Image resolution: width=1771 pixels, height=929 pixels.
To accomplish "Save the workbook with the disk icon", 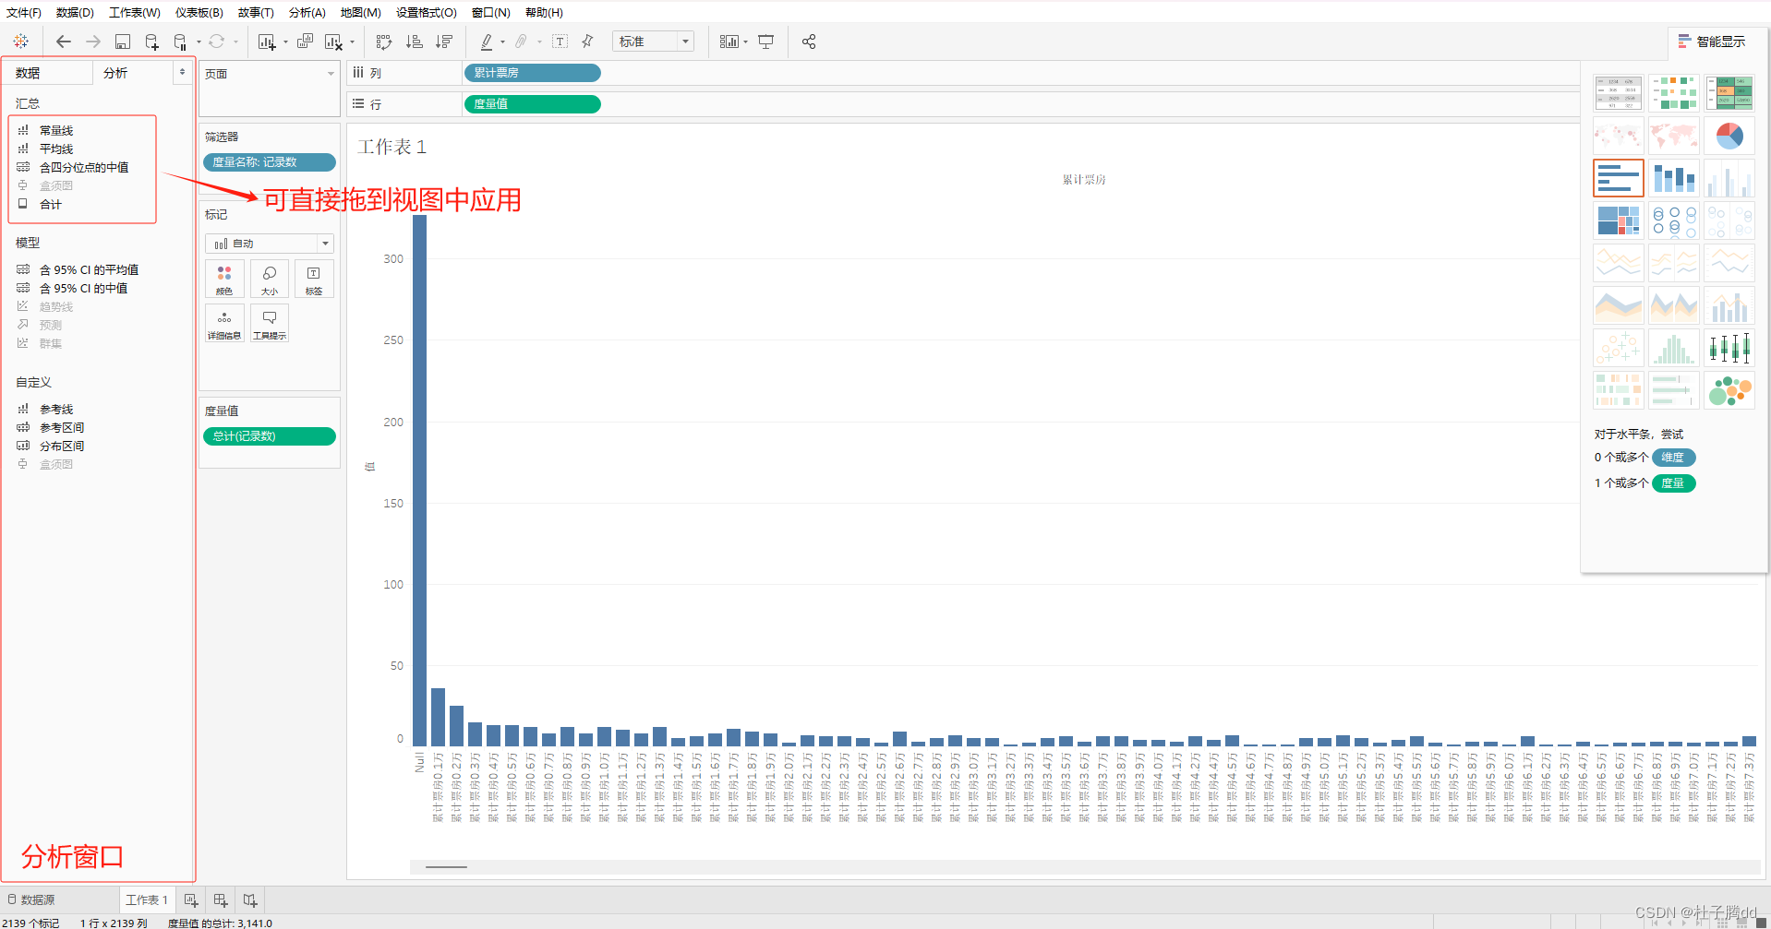I will 122,42.
